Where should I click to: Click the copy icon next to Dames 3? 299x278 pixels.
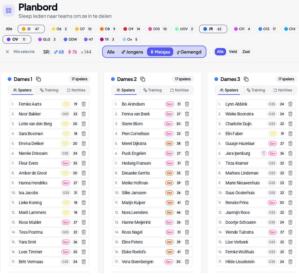(246, 79)
